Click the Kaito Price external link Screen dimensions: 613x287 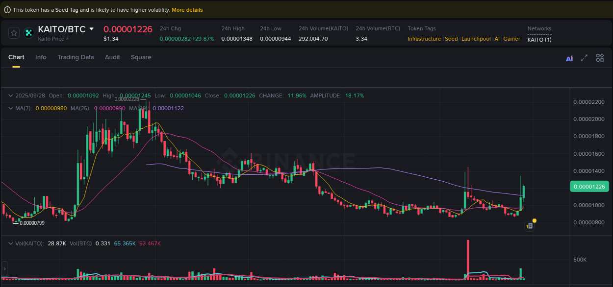(x=52, y=39)
